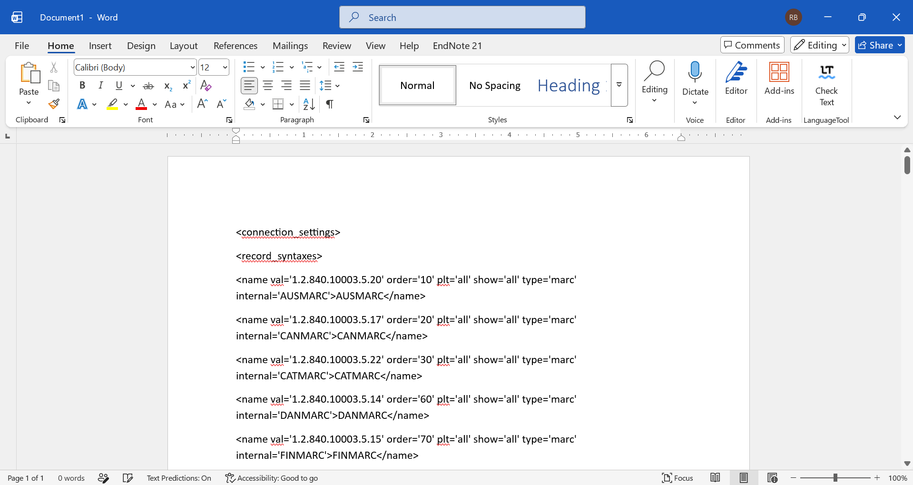Open the Comments pane
The image size is (913, 485).
coord(752,45)
